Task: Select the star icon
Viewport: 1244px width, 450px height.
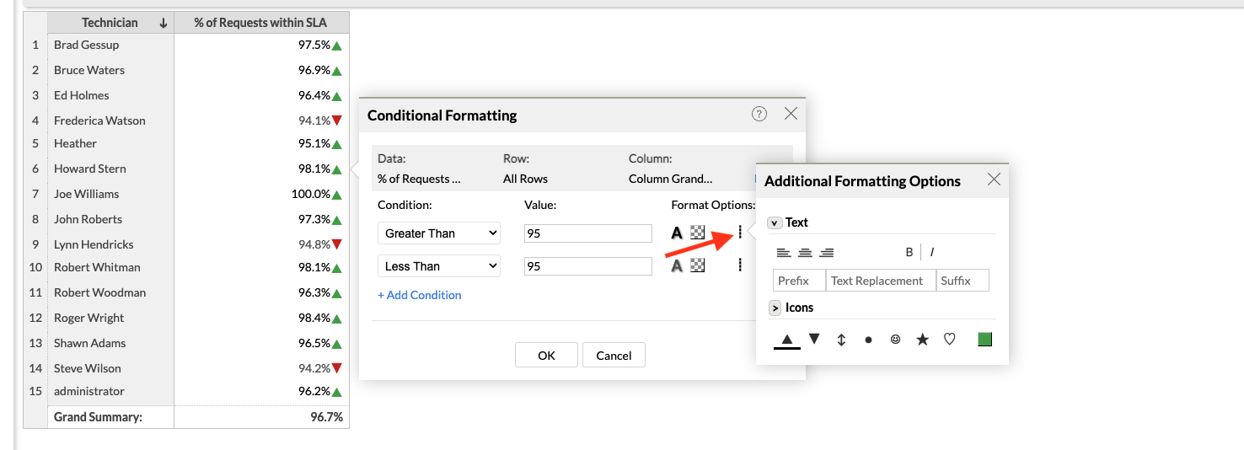Action: [x=923, y=339]
